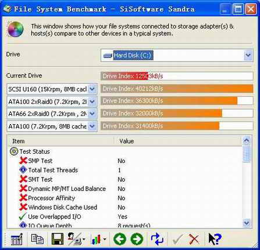Viewport: 260px width, 250px height.
Task: Open dropdown arrow next to chart icon
Action: tap(105, 240)
